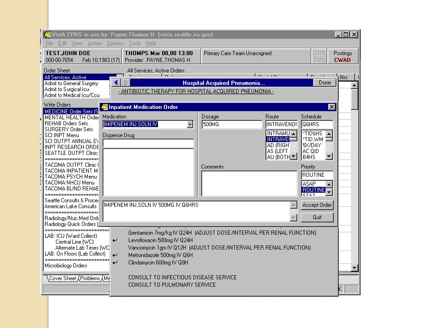Viewport: 437px width, 328px height.
Task: Click the Inpatient Medication Order title icon
Action: [x=105, y=107]
